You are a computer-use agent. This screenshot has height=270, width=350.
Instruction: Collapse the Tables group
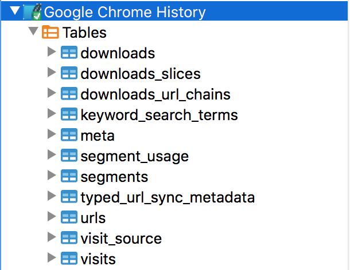click(x=33, y=31)
